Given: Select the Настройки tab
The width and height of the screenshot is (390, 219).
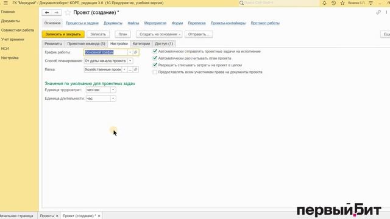Looking at the screenshot, I should coord(119,43).
